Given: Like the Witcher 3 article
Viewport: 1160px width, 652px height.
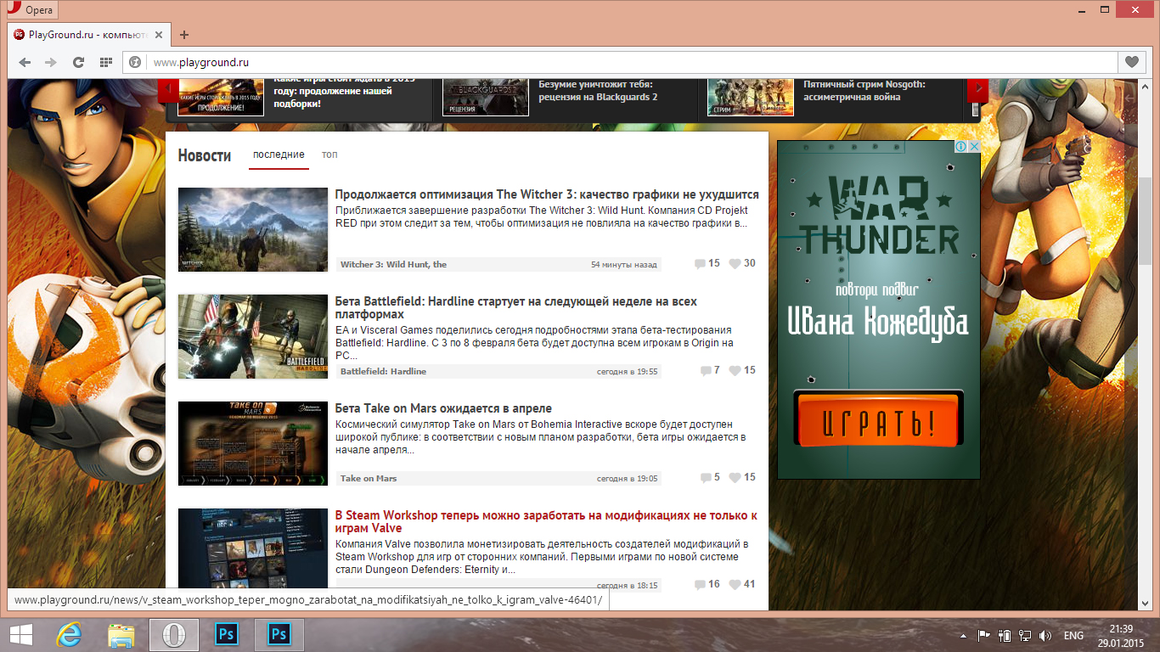Looking at the screenshot, I should tap(742, 263).
